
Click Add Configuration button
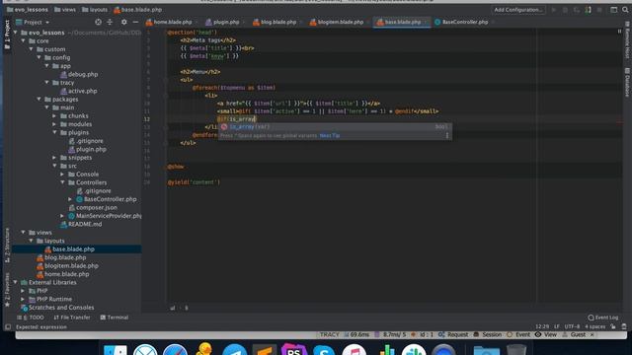pyautogui.click(x=517, y=10)
